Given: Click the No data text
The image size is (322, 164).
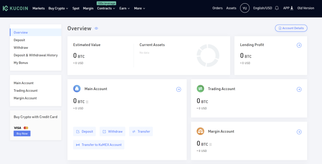Looking at the screenshot, I should (144, 53).
